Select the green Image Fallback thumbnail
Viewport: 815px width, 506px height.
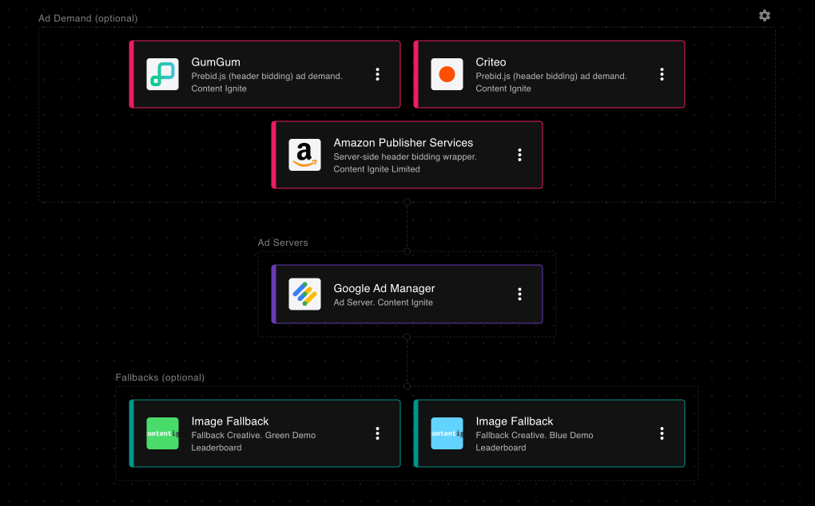pyautogui.click(x=163, y=433)
